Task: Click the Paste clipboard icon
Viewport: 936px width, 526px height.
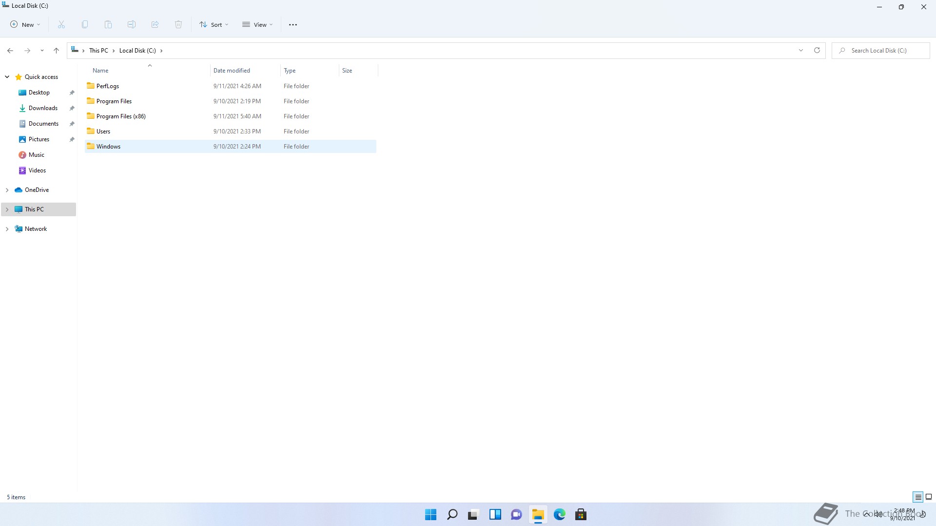Action: coord(108,25)
